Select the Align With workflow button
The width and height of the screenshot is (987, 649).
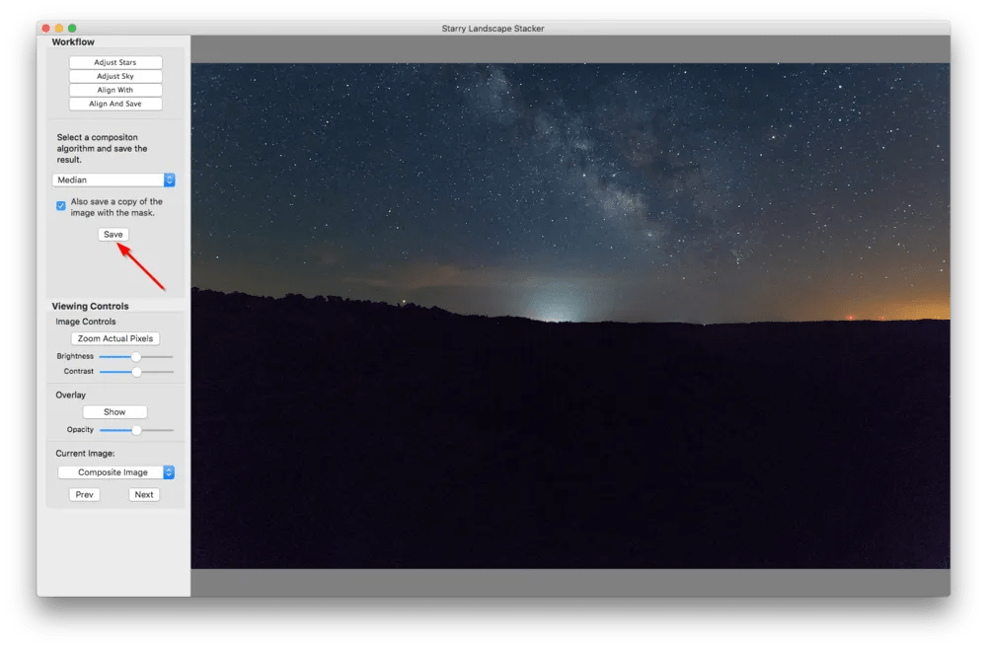pos(115,91)
